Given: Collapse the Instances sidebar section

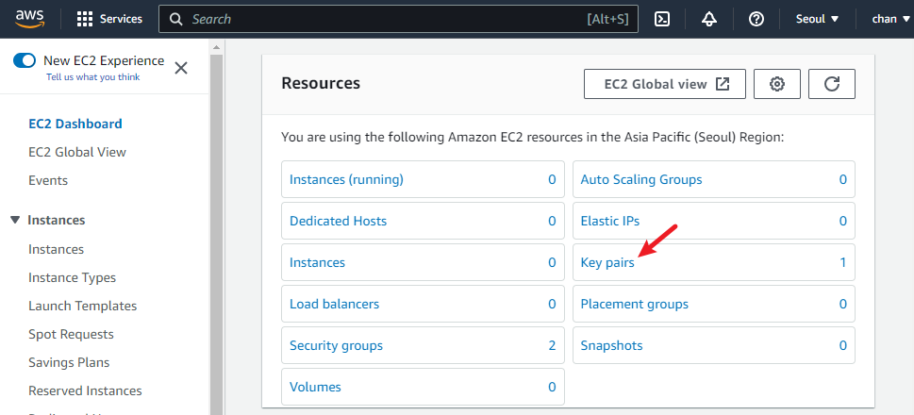Looking at the screenshot, I should coord(15,221).
